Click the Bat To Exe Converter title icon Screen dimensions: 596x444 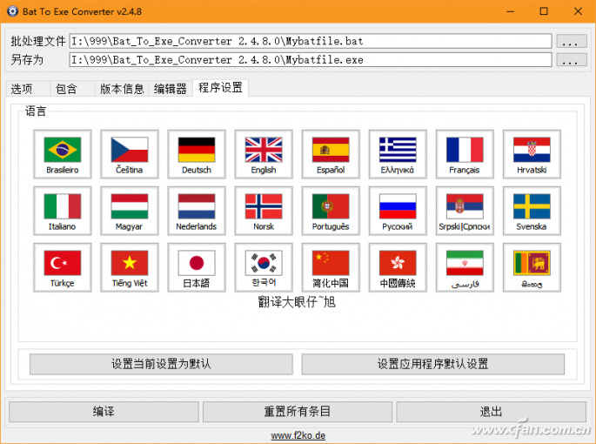click(12, 11)
